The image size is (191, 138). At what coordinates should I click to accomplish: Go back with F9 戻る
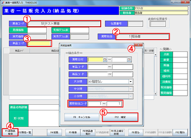pos(136,132)
